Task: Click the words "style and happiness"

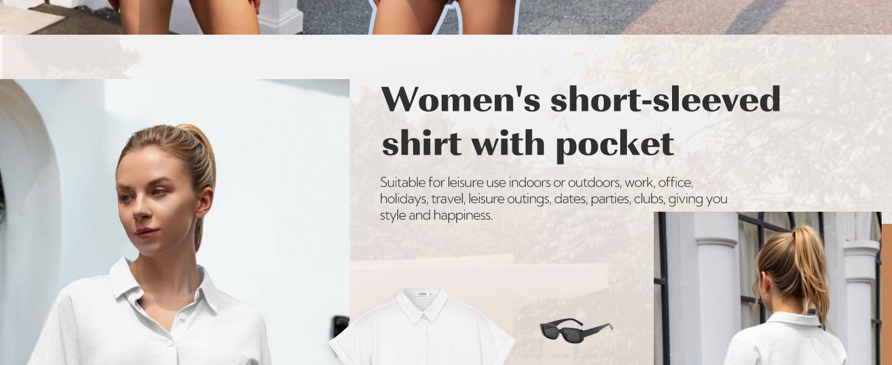Action: [x=436, y=215]
